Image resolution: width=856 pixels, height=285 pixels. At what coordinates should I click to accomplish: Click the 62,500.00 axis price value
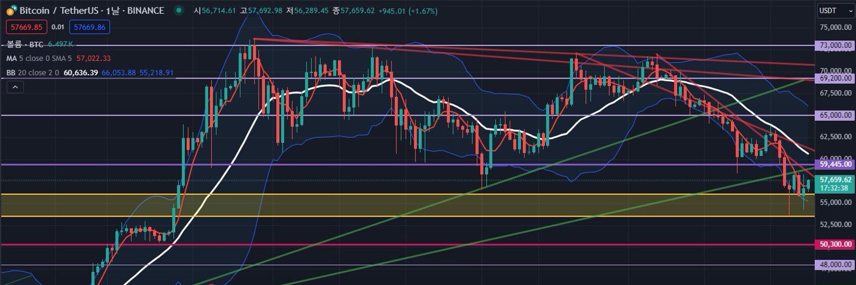coord(836,137)
